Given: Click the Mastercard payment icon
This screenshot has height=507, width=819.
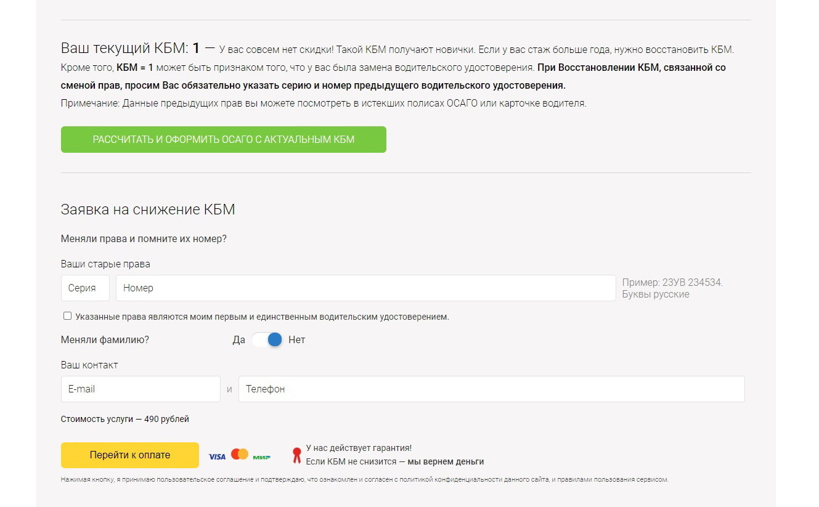Looking at the screenshot, I should pos(240,454).
